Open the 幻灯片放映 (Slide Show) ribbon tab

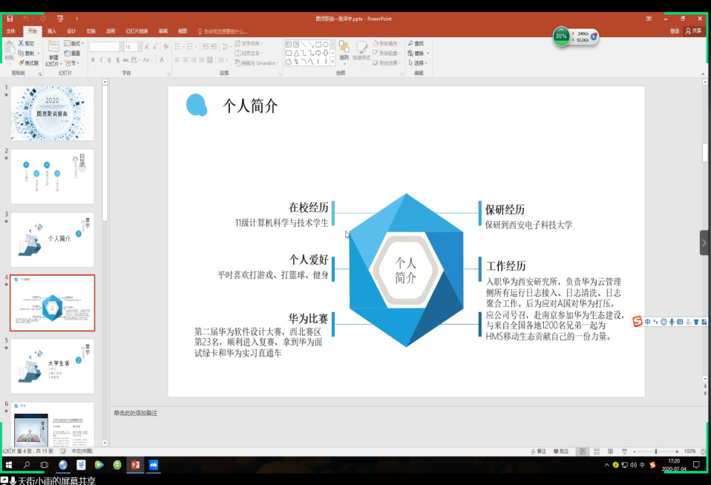tap(137, 31)
